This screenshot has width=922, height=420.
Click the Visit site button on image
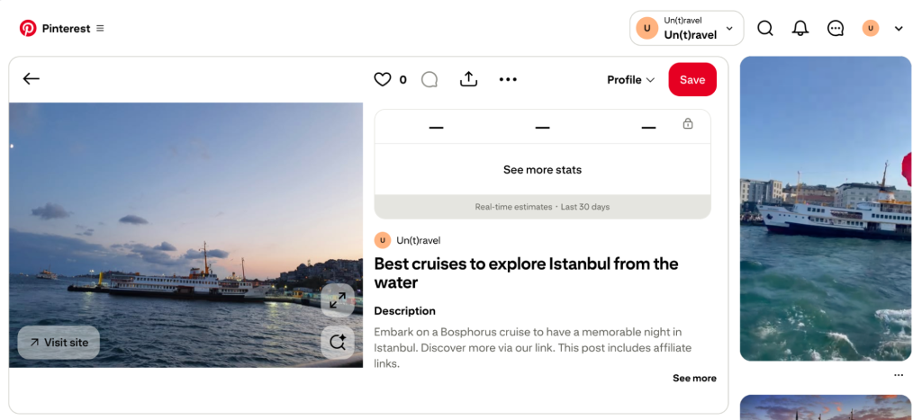coord(59,343)
